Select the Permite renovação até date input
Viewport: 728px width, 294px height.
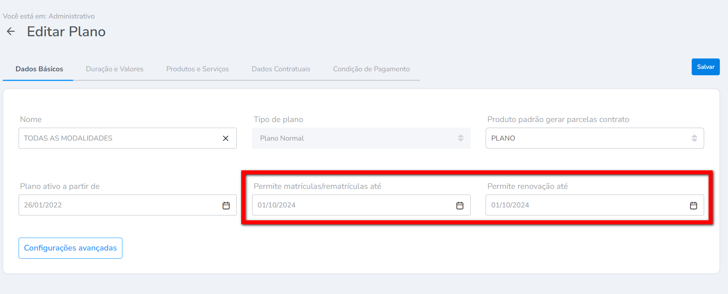[586, 205]
